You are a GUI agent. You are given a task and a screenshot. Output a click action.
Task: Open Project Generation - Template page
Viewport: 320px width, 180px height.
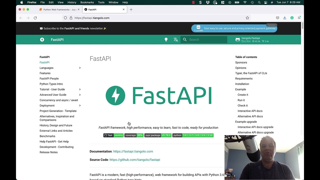coord(58,111)
